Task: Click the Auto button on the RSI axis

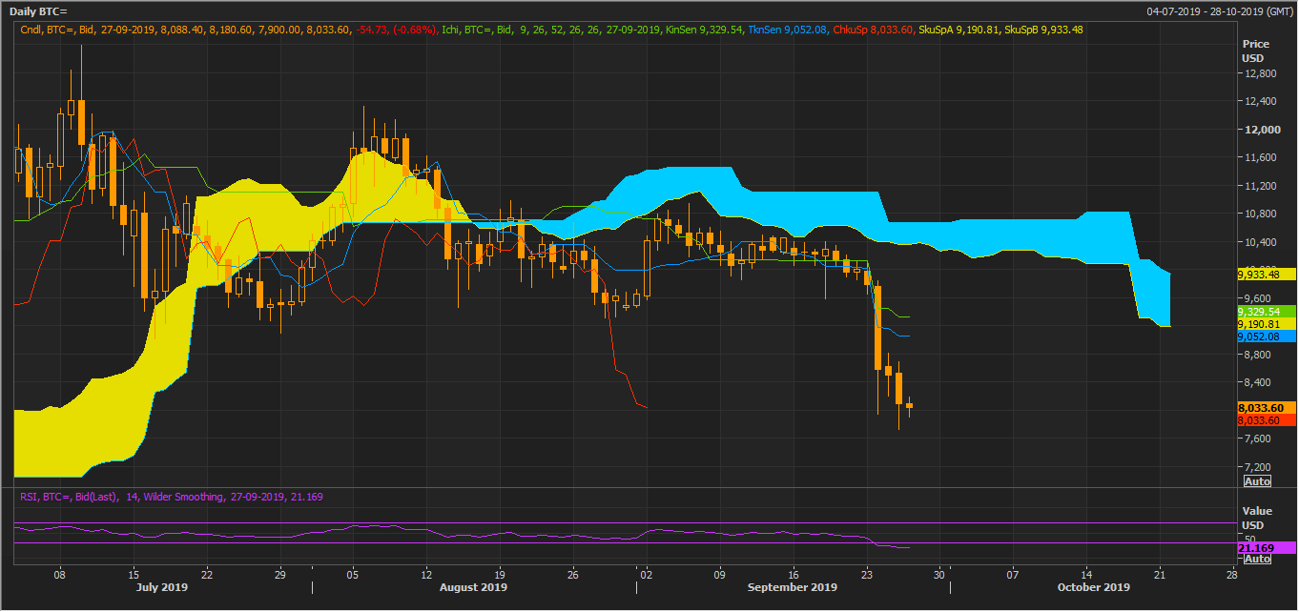Action: point(1257,559)
